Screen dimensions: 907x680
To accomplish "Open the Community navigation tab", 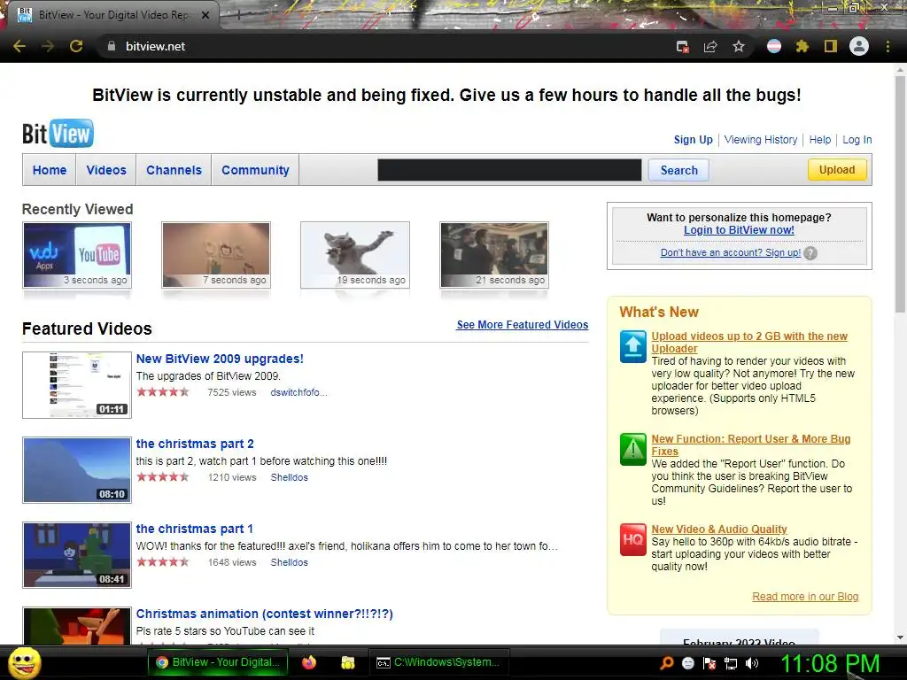I will pos(255,170).
